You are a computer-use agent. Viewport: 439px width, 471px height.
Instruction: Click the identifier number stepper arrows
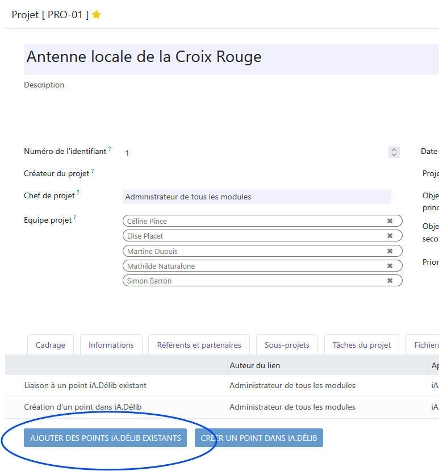click(394, 152)
